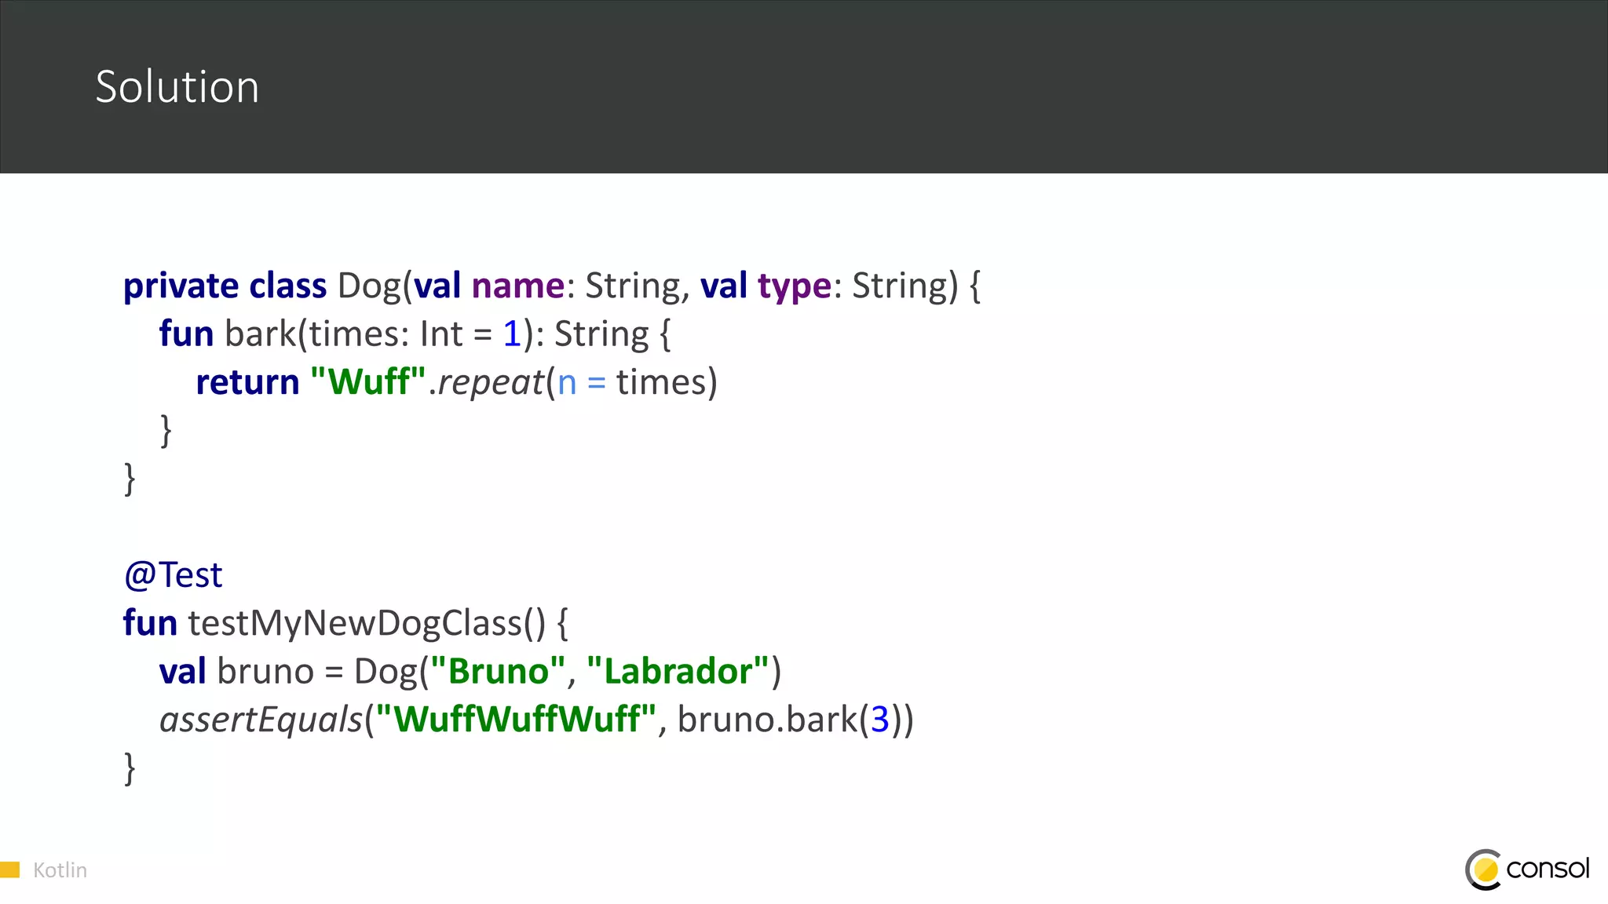The width and height of the screenshot is (1608, 904).
Task: Click the 'type' property in Dog constructor
Action: point(795,287)
